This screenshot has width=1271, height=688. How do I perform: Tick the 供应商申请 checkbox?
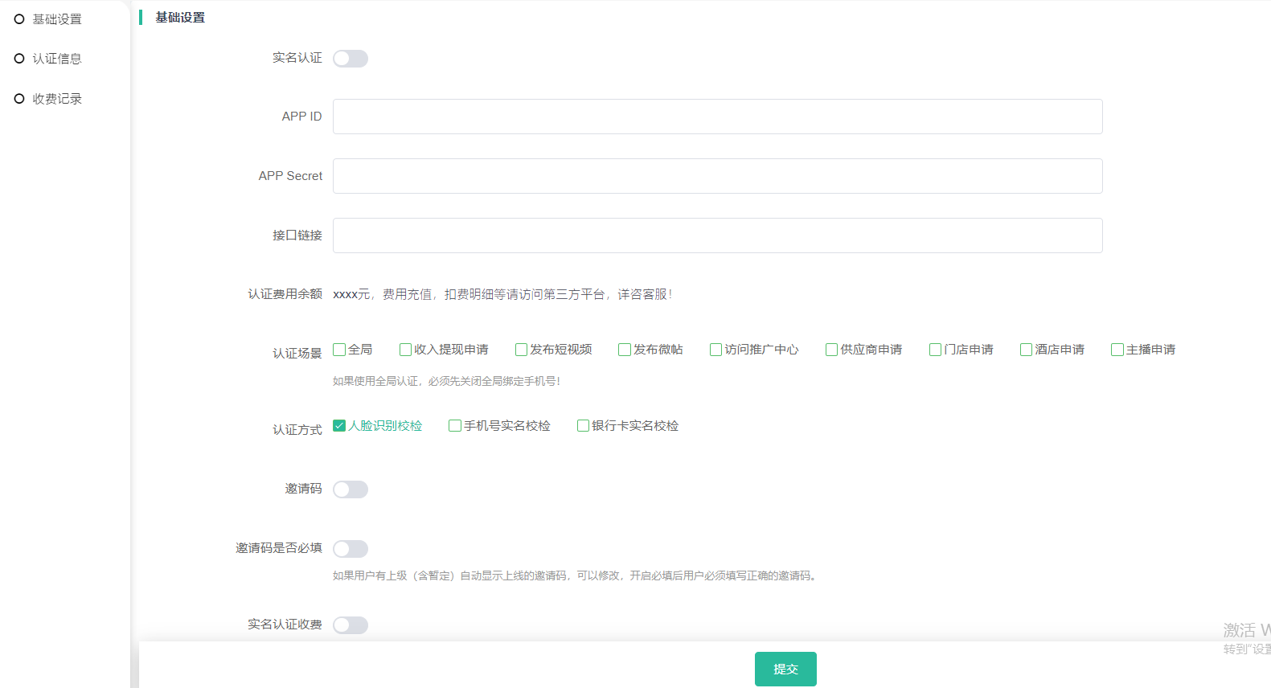click(832, 350)
